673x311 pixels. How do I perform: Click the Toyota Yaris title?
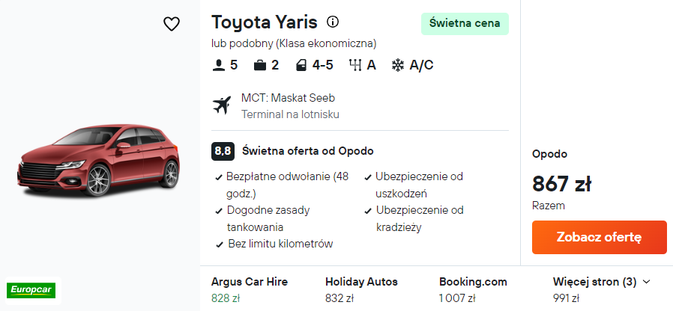tap(265, 22)
